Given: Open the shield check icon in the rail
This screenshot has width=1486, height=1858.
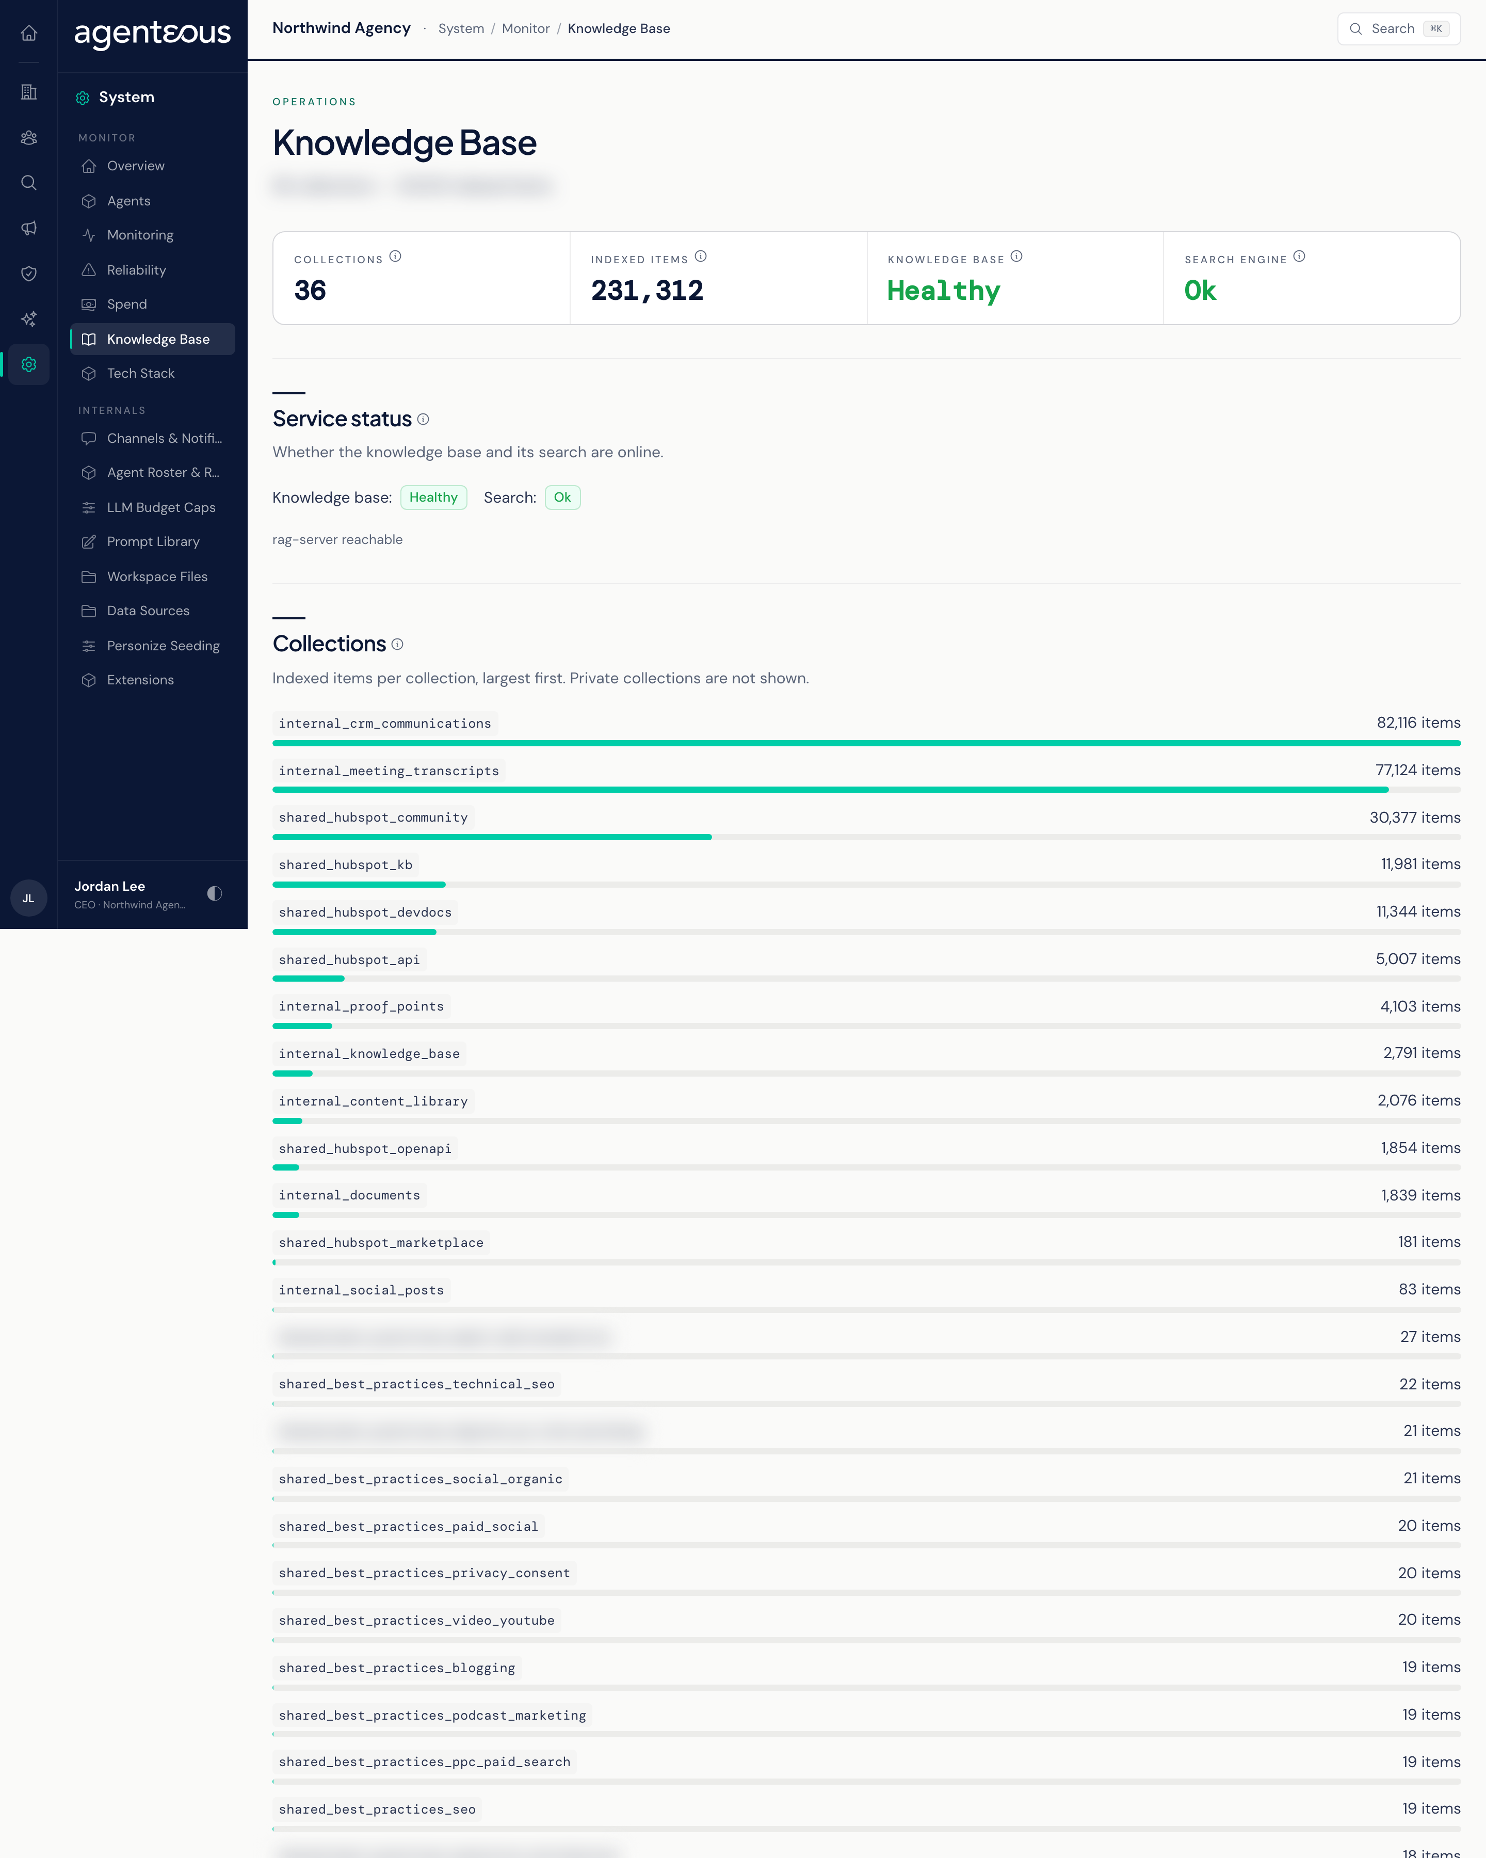Looking at the screenshot, I should tap(28, 273).
